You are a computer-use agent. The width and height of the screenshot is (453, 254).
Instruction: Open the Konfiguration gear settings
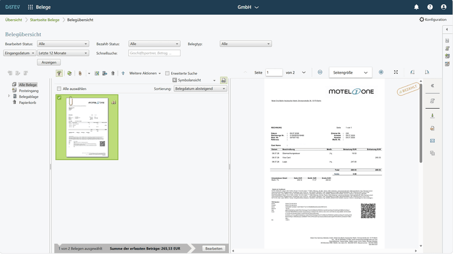433,19
